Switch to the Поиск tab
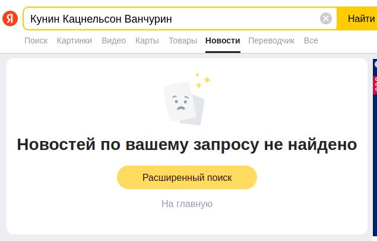Image resolution: width=377 pixels, height=241 pixels. [36, 41]
